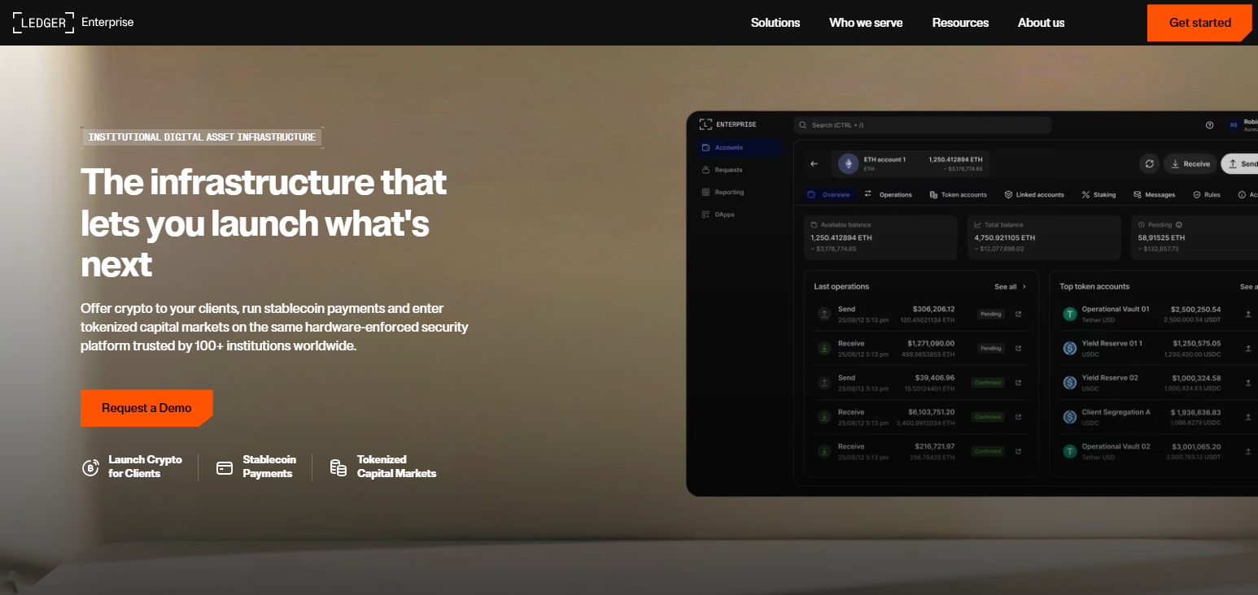The width and height of the screenshot is (1258, 595).
Task: Click the receive arrow icon of the $6,103,751.20 operation
Action: click(x=824, y=417)
